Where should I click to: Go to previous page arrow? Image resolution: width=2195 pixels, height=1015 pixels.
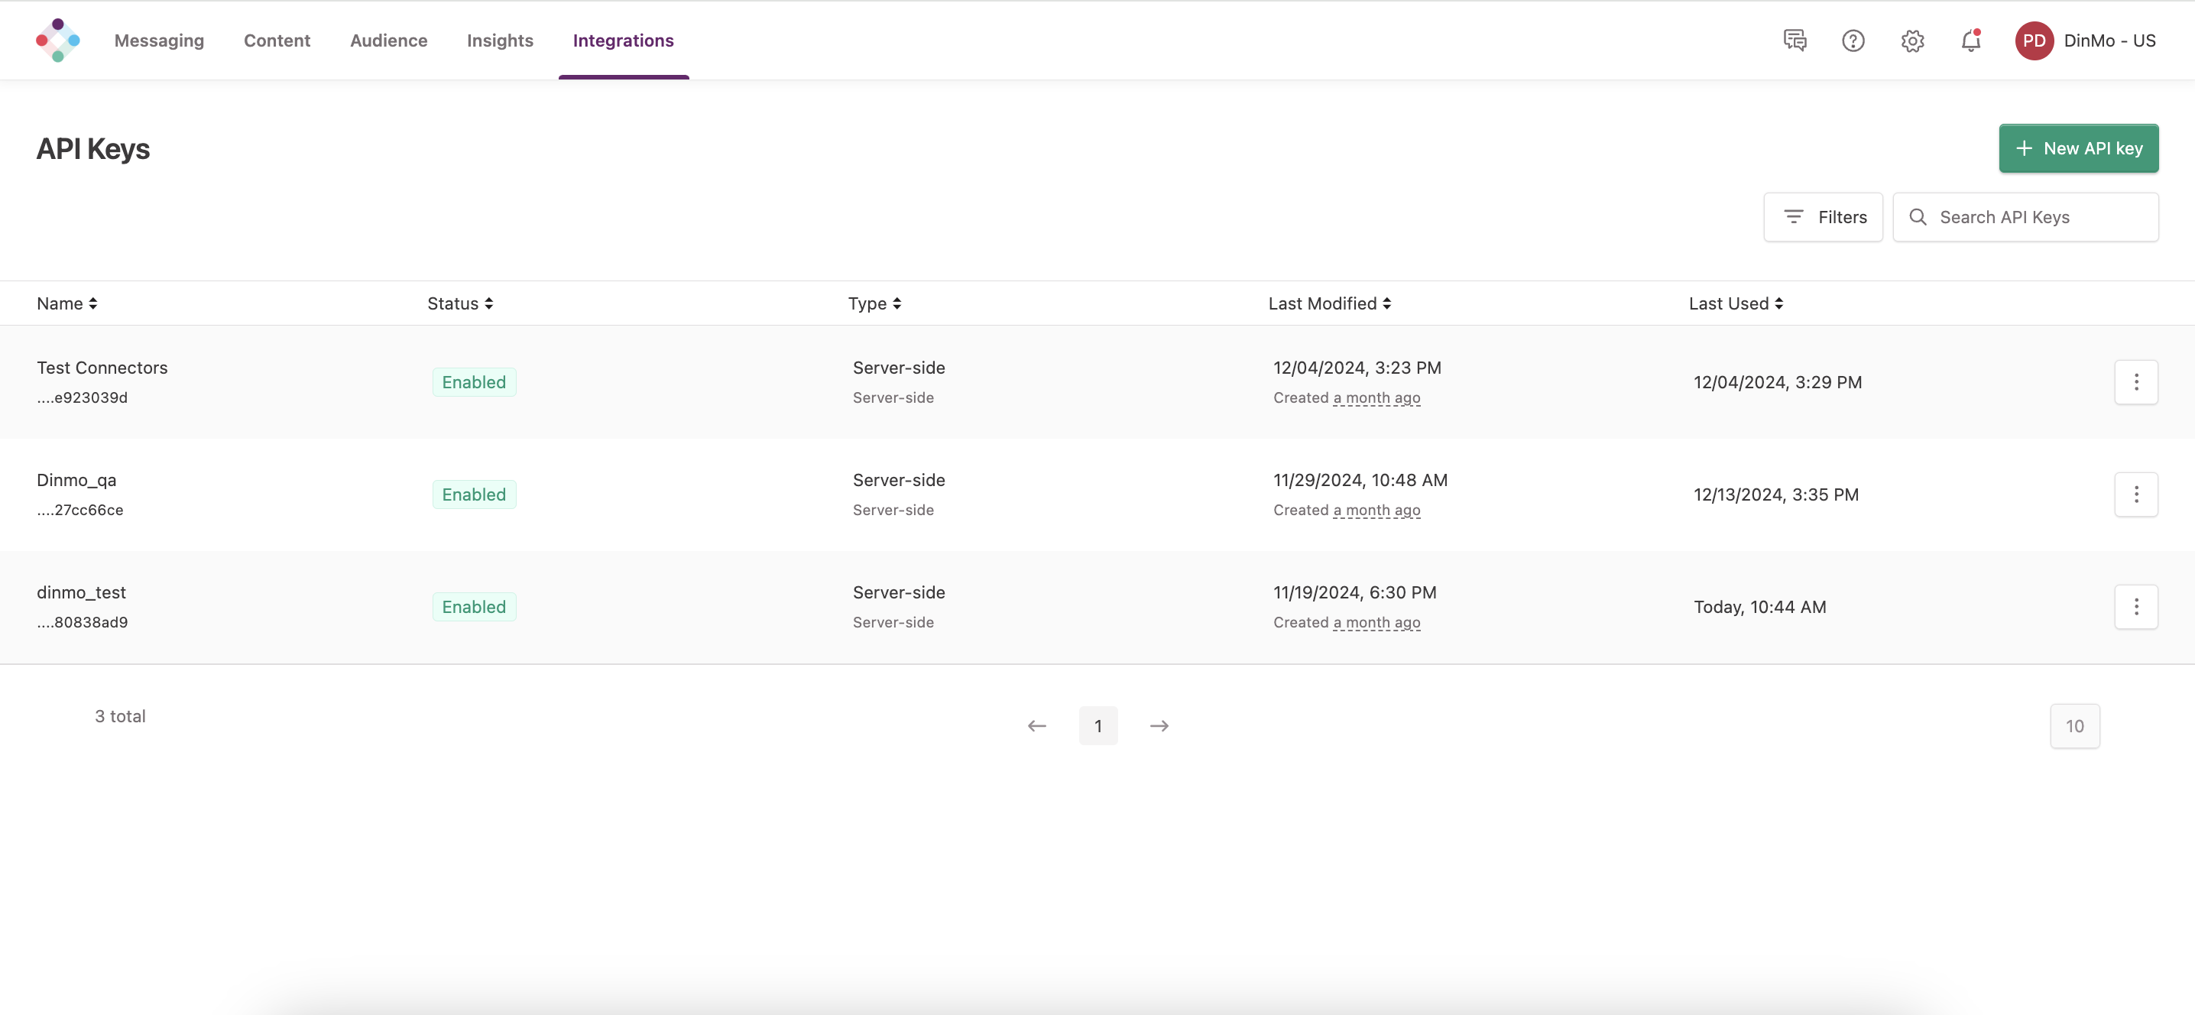pos(1036,726)
